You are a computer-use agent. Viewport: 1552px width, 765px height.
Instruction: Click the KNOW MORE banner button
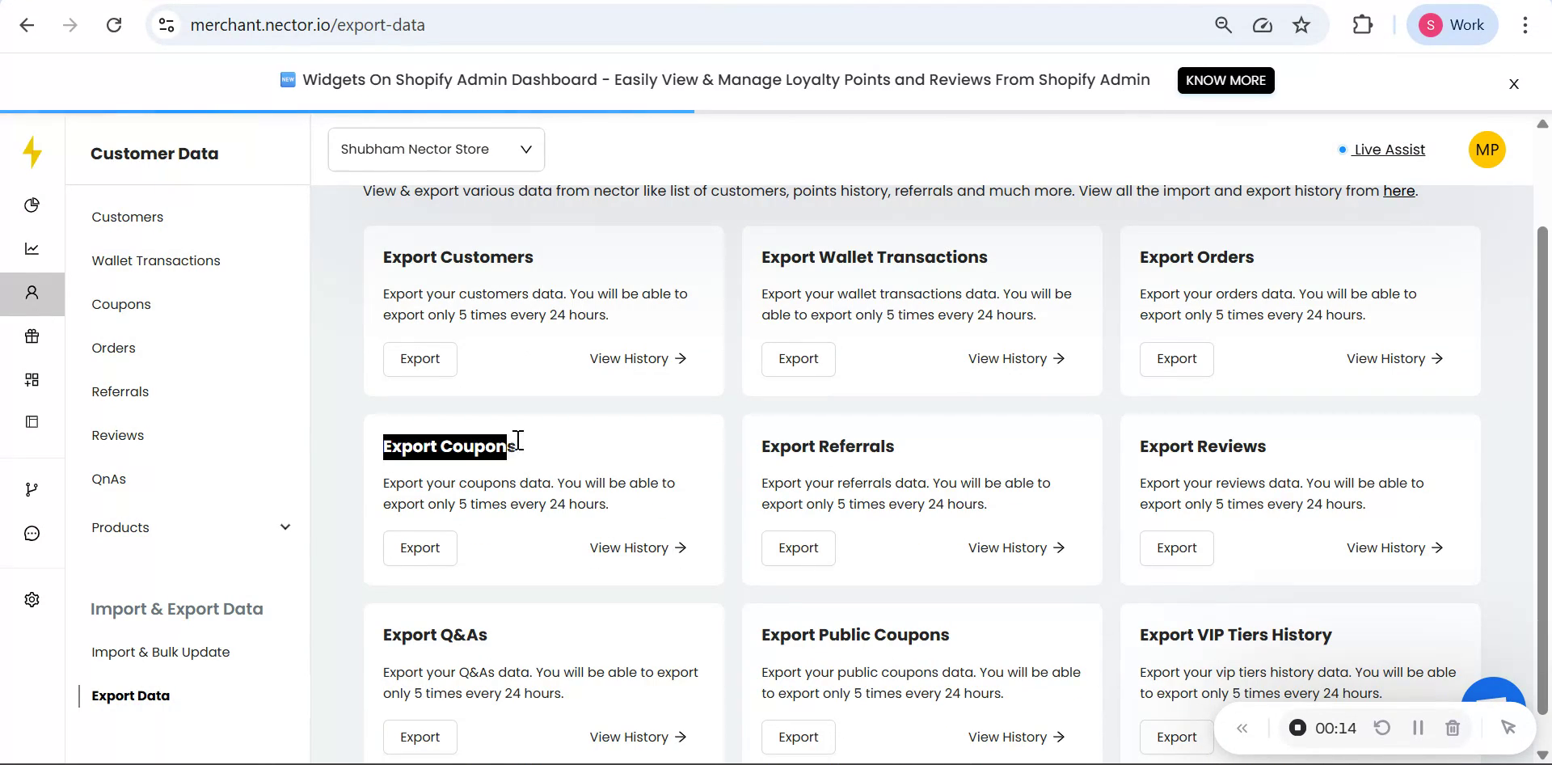(1225, 81)
